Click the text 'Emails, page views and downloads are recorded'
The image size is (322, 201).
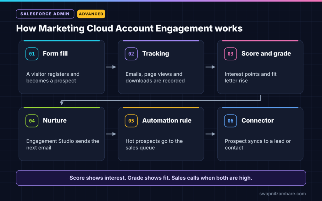point(155,77)
